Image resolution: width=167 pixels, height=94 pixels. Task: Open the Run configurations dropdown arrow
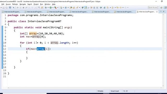53,8
